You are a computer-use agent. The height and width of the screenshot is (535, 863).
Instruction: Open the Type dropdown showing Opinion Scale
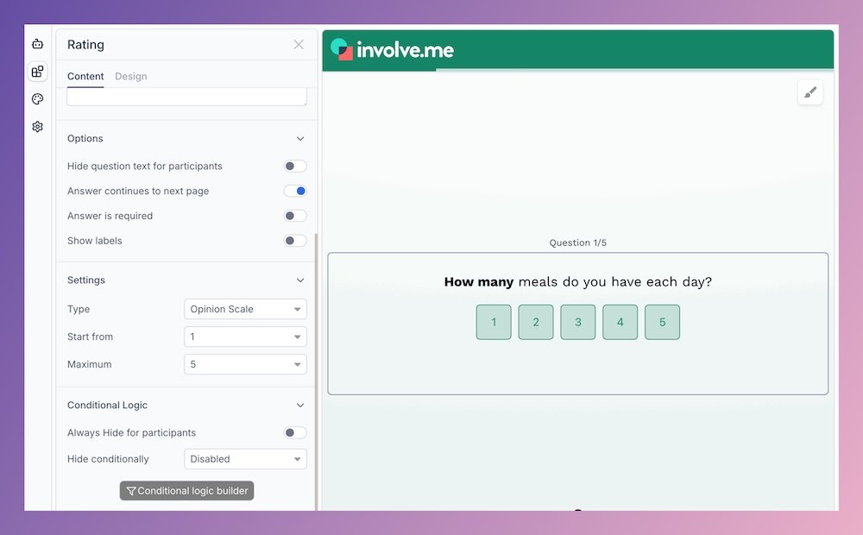click(245, 309)
